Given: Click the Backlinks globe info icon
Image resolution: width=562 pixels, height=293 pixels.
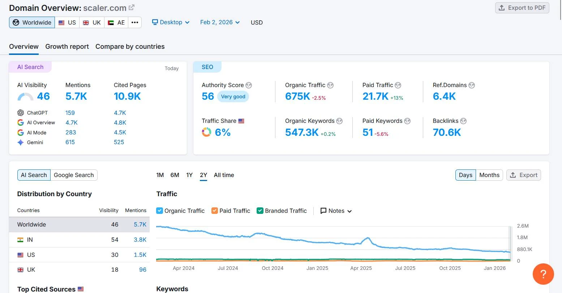Looking at the screenshot, I should [x=463, y=121].
